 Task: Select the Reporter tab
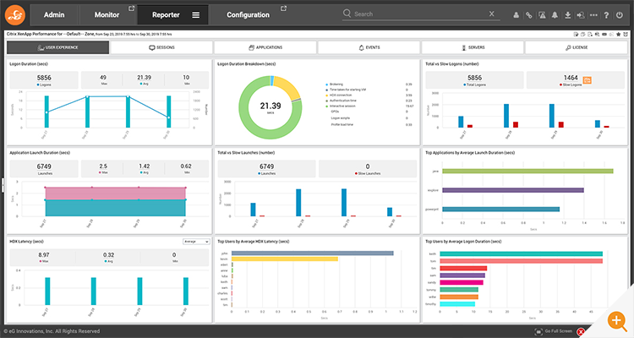tap(166, 15)
